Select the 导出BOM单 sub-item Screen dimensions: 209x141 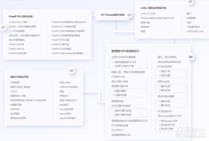(167, 129)
